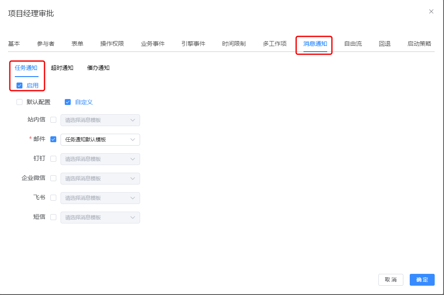Enable the 站内信 notification checkbox
The image size is (444, 295).
click(x=53, y=120)
